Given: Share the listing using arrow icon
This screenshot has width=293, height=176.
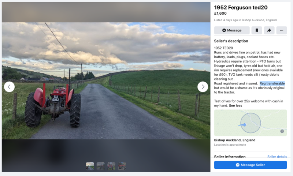Looking at the screenshot, I should click(x=269, y=30).
